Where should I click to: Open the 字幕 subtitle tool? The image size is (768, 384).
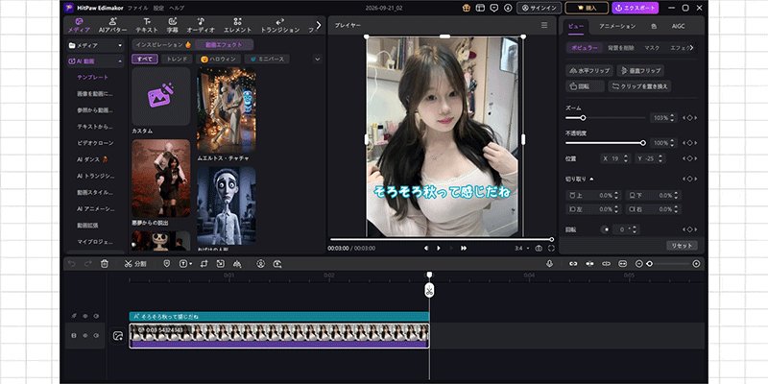click(x=173, y=26)
